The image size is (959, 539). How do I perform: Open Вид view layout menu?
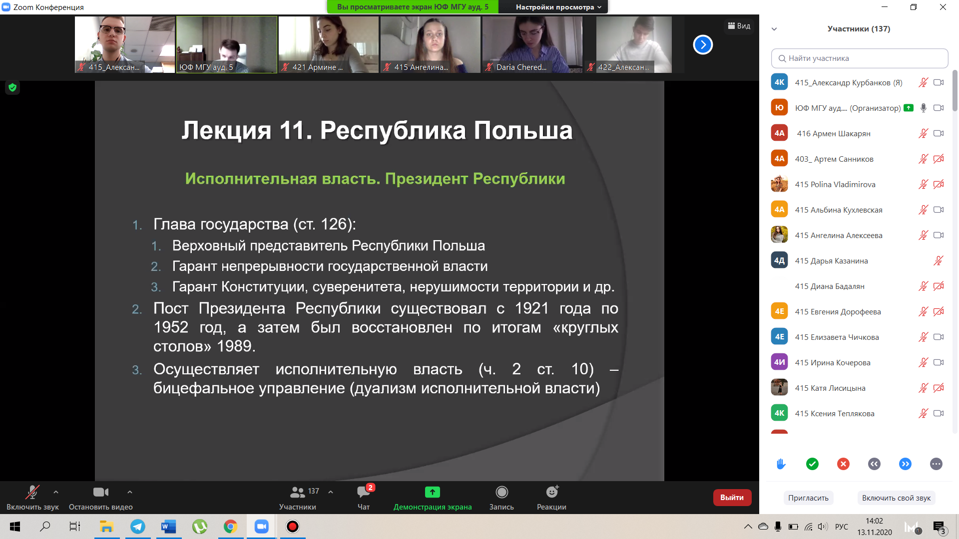pos(739,26)
